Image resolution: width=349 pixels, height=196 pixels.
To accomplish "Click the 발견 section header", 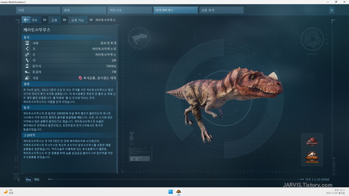I will (x=70, y=108).
